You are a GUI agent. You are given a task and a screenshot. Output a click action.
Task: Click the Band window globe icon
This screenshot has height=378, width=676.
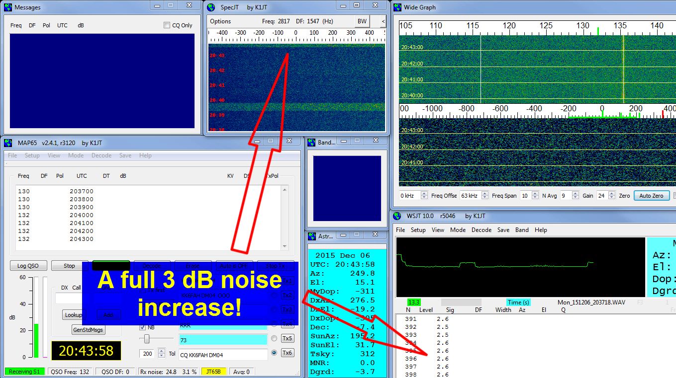(311, 143)
